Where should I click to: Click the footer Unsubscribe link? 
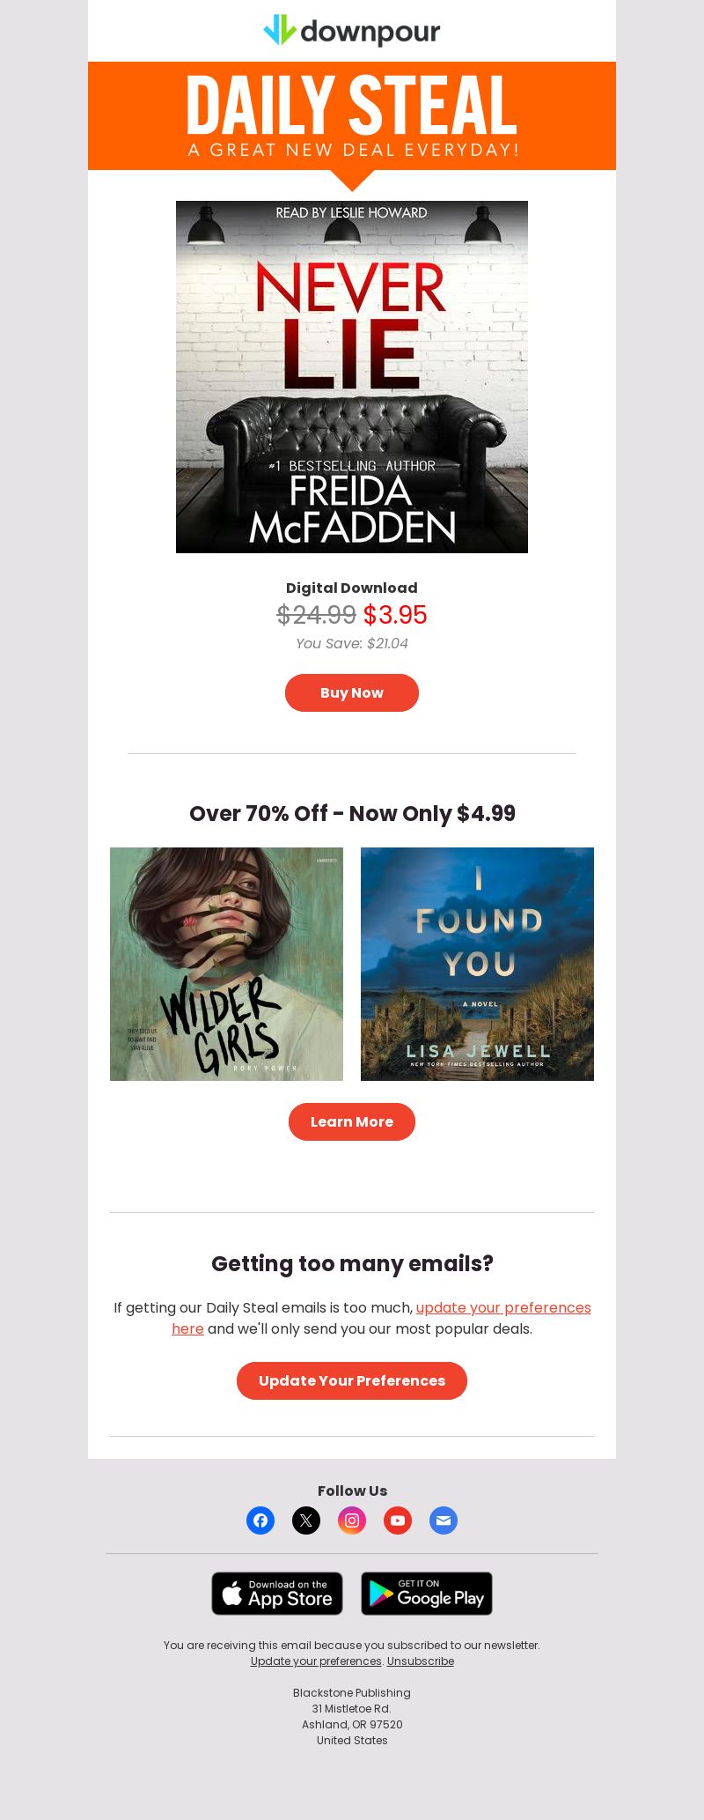coord(421,1661)
